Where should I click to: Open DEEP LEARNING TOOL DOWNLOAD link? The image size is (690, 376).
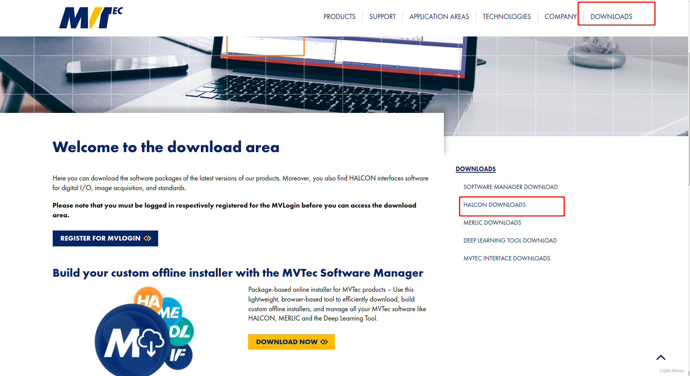(510, 241)
